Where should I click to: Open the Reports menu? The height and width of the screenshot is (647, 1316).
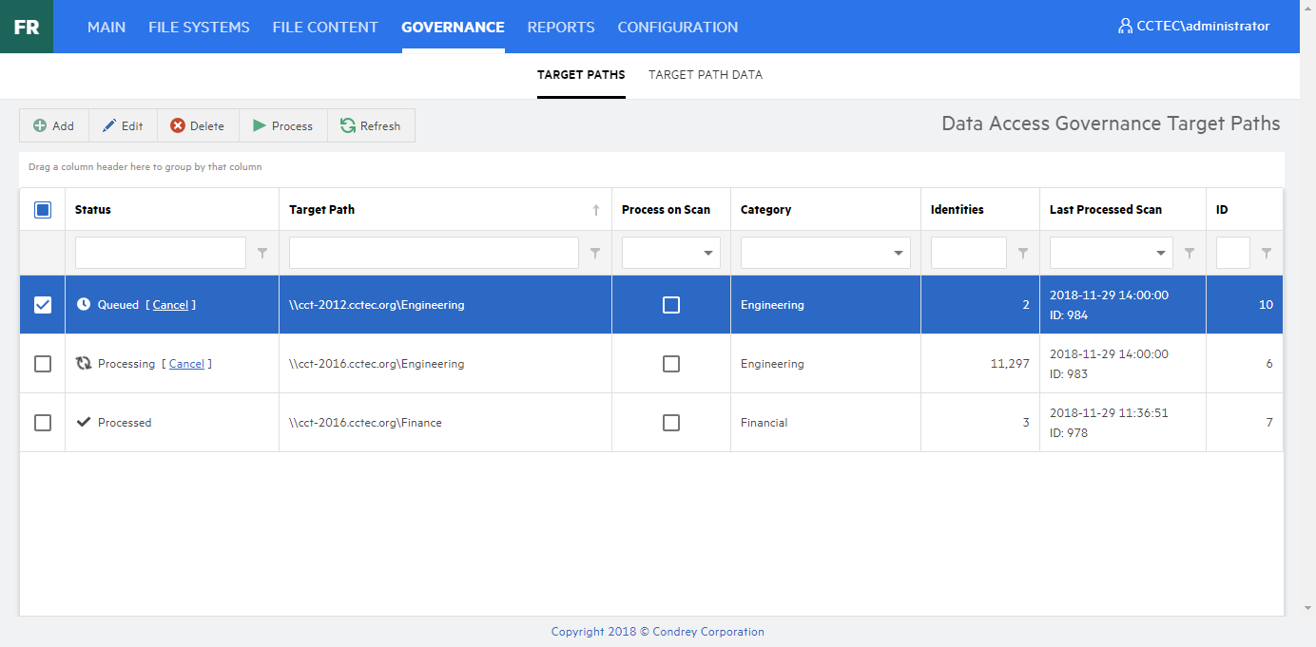click(561, 27)
